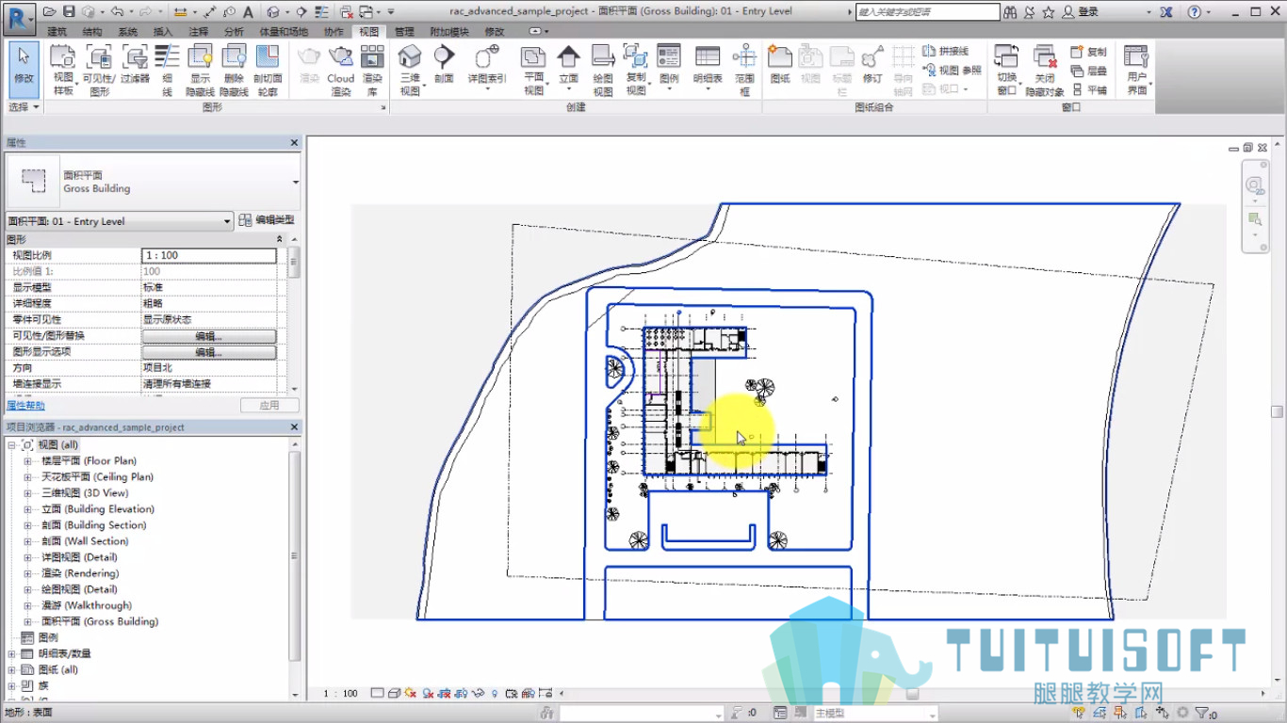Toggle 细线 thin lines tool

tap(167, 70)
